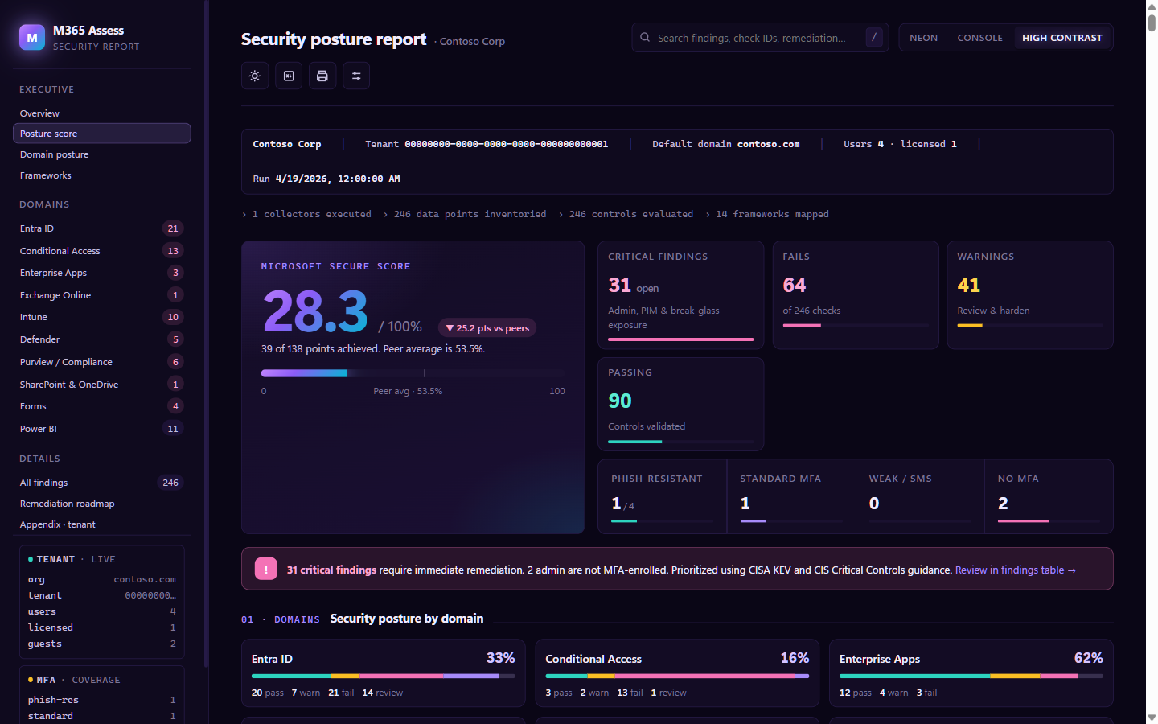1158x724 pixels.
Task: Click the Entra ID status distribution bar
Action: pyautogui.click(x=384, y=676)
